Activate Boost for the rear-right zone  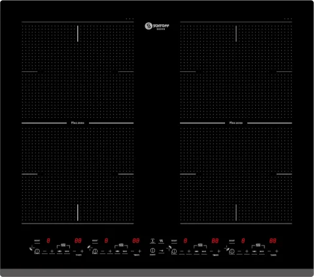coord(174,240)
